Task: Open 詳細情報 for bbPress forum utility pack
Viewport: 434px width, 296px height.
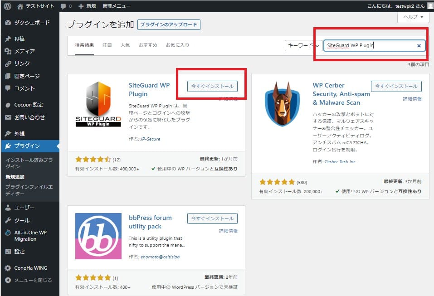Action: (x=228, y=231)
